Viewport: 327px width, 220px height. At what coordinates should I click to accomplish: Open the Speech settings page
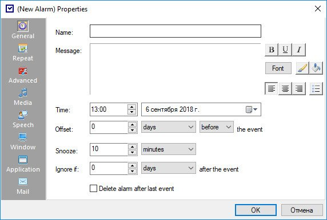point(23,119)
